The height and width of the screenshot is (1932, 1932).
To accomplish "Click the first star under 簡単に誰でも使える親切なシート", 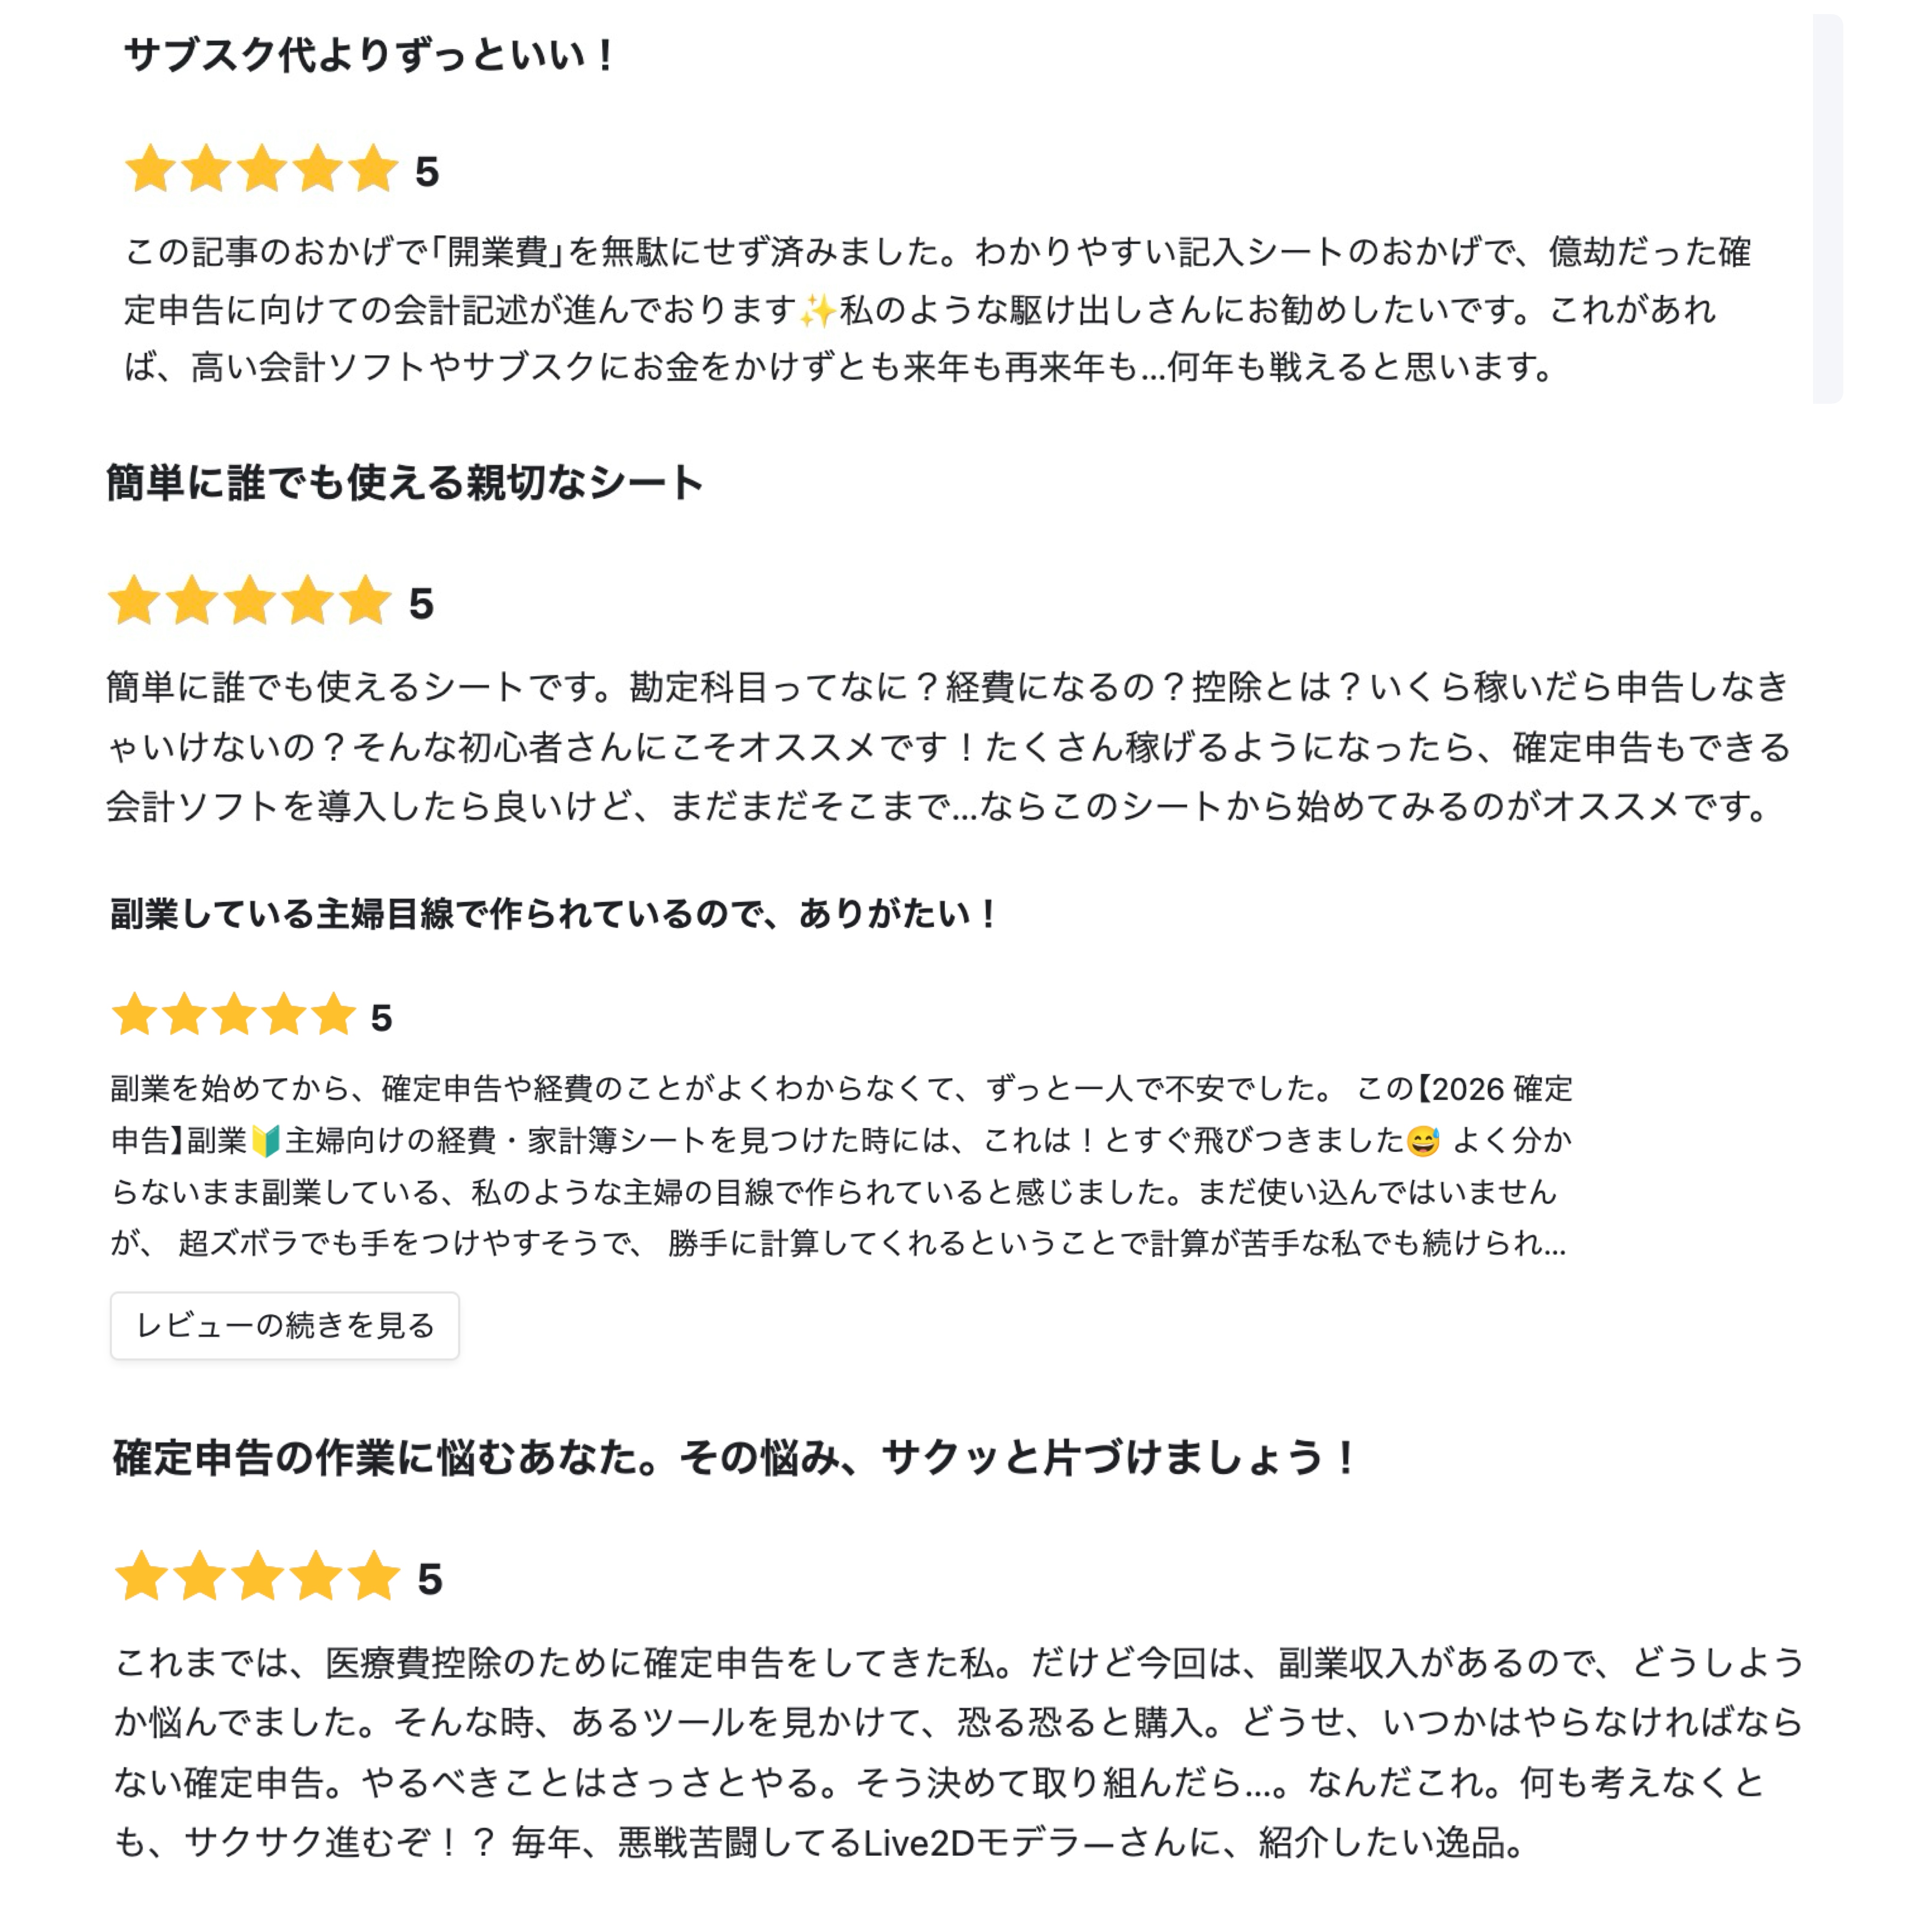I will tap(134, 601).
